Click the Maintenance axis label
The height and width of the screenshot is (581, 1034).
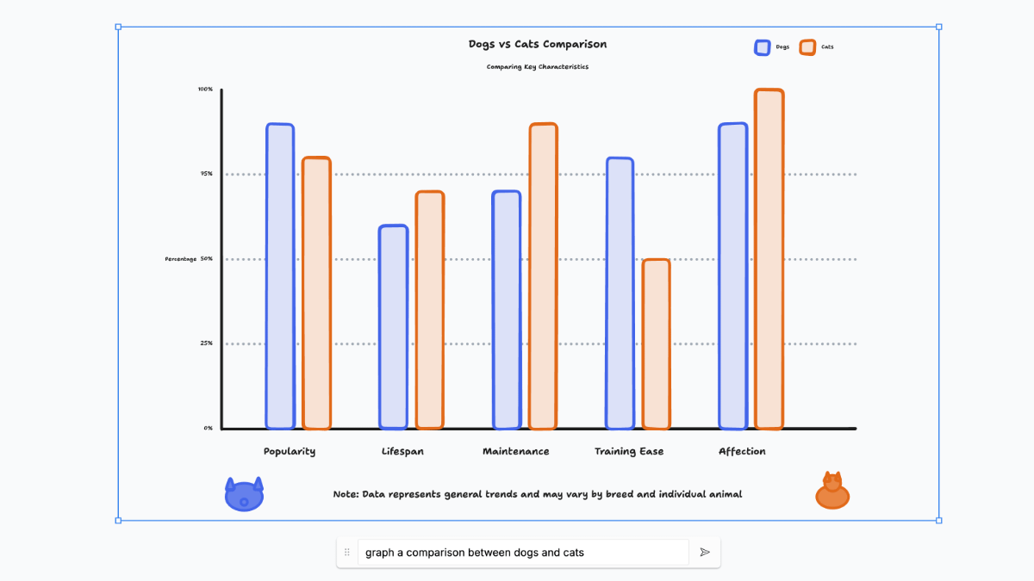(515, 452)
